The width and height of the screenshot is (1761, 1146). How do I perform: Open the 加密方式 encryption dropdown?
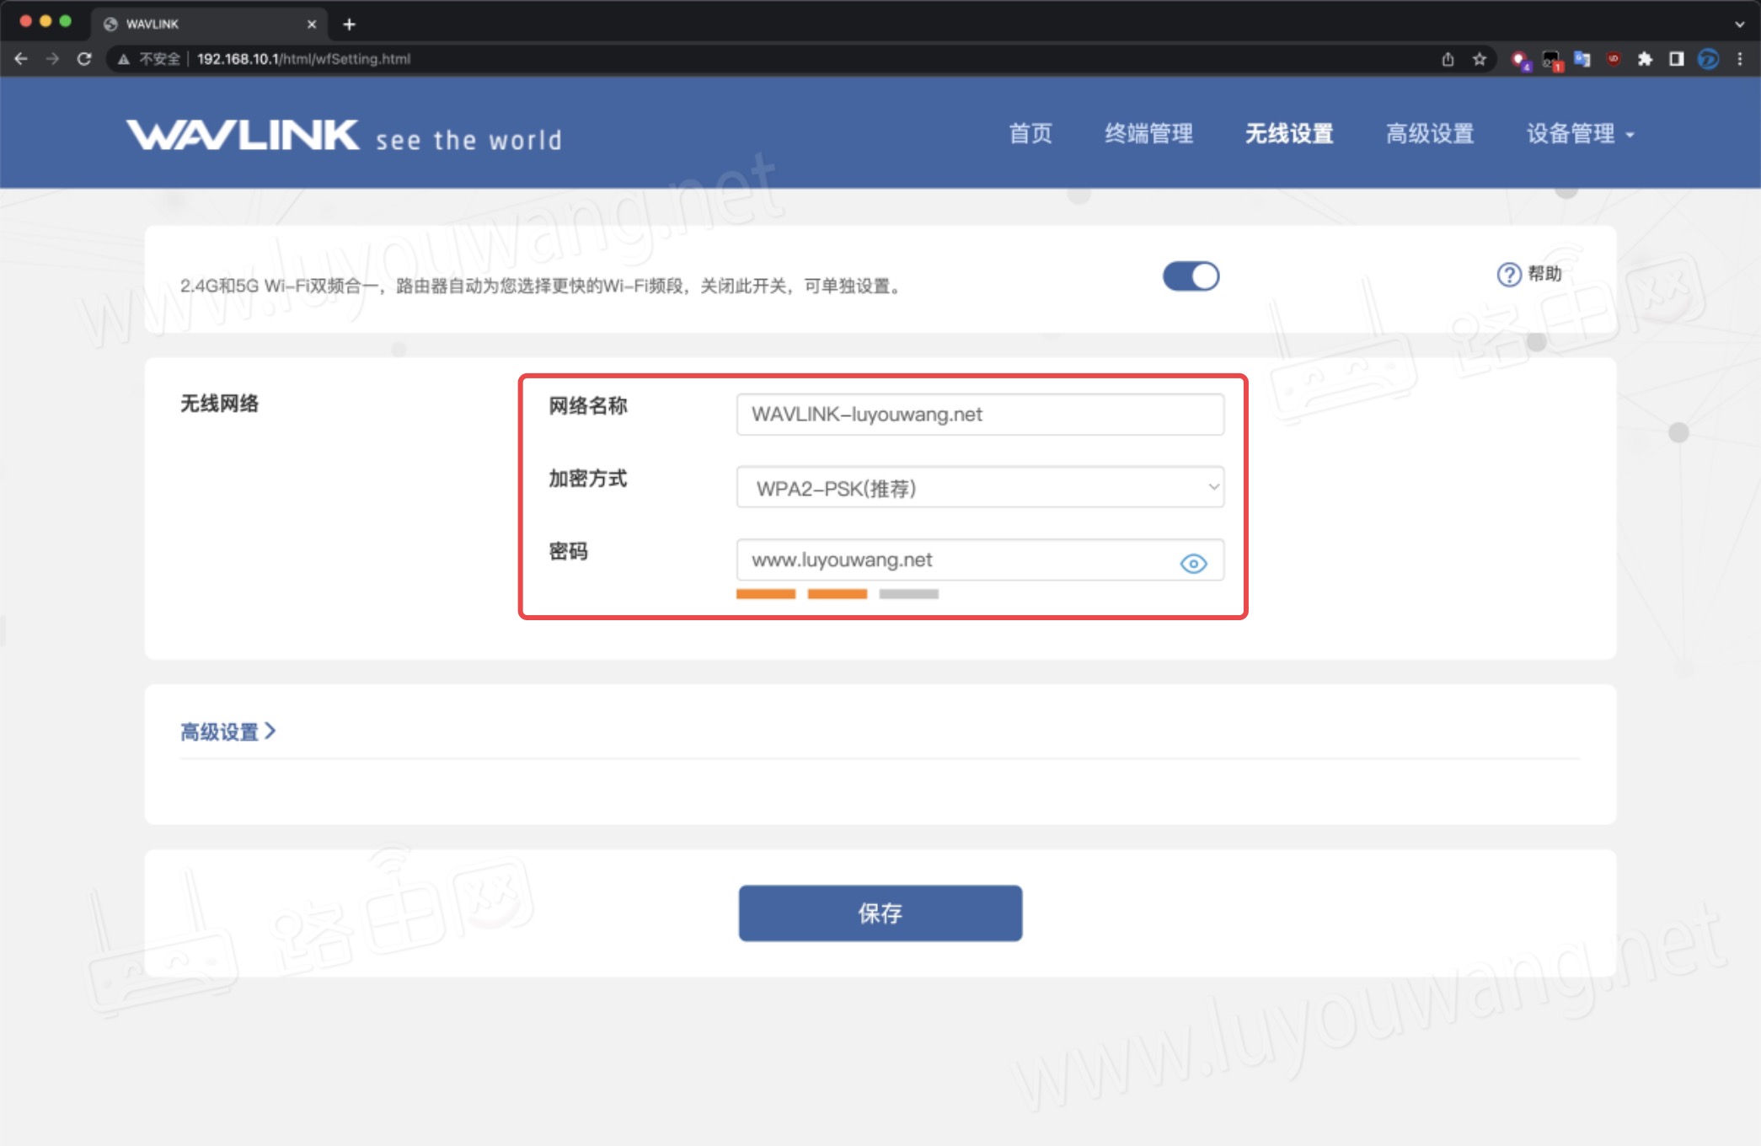click(979, 487)
